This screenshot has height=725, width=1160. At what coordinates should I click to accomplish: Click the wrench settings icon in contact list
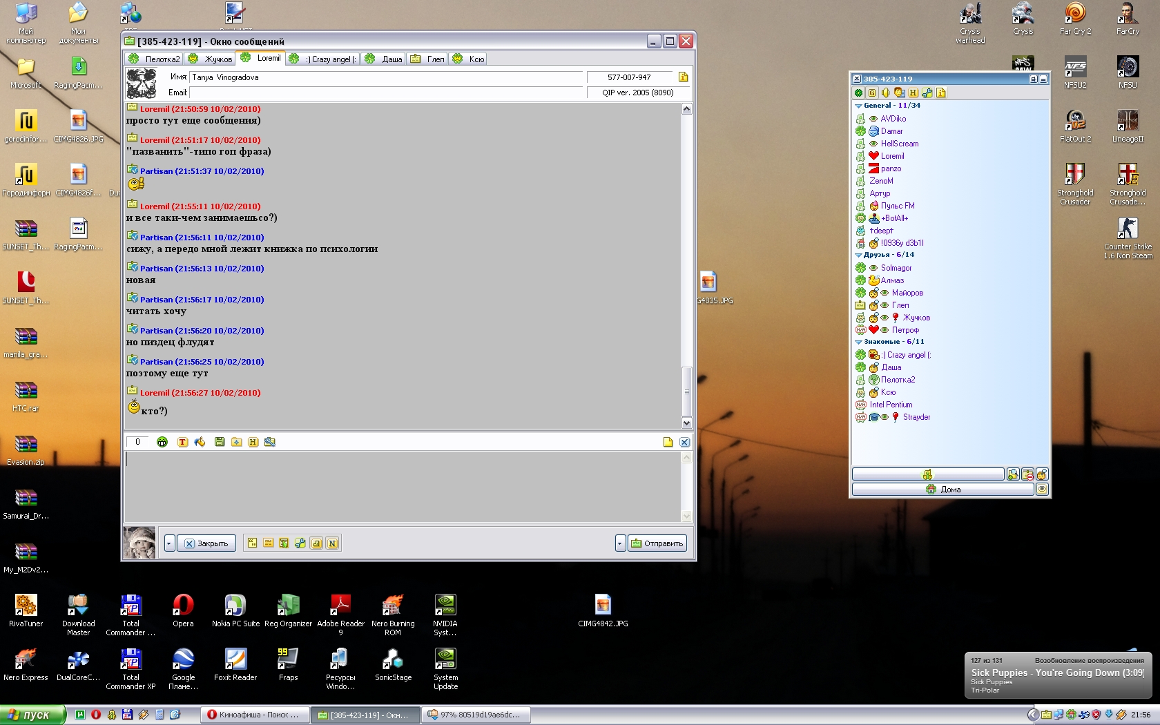point(927,93)
